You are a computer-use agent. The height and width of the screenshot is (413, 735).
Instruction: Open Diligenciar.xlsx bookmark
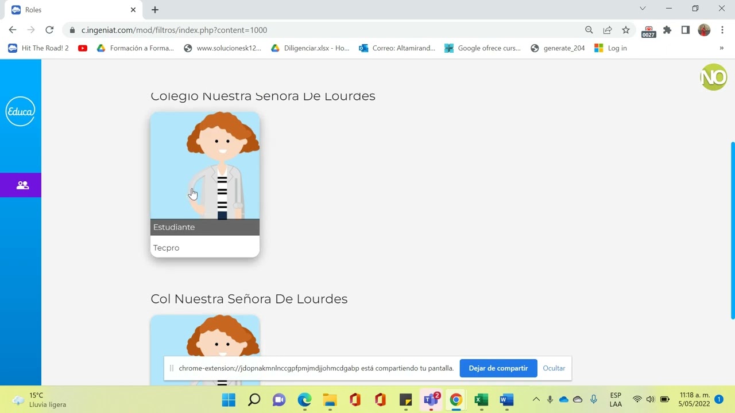click(x=310, y=48)
